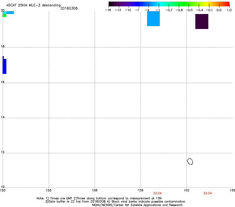Click the 1.0 color scale label

[x=229, y=10]
